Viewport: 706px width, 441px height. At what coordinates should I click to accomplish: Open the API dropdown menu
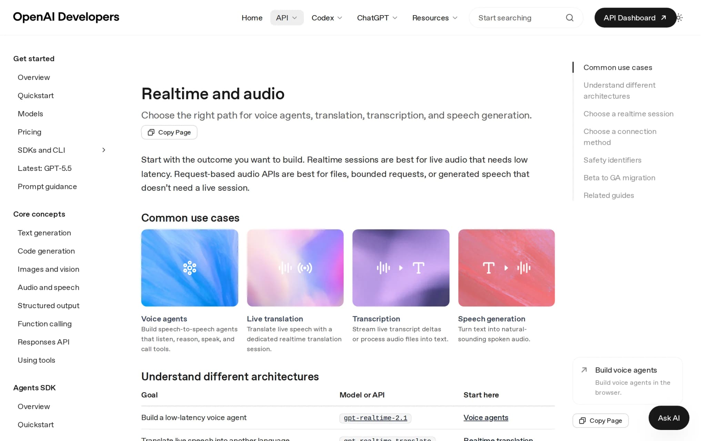(x=287, y=18)
